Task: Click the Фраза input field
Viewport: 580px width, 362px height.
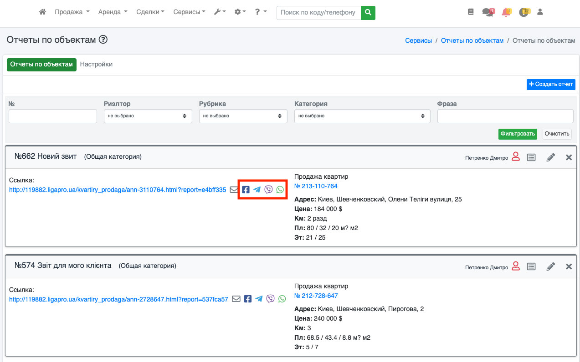Action: click(x=505, y=116)
